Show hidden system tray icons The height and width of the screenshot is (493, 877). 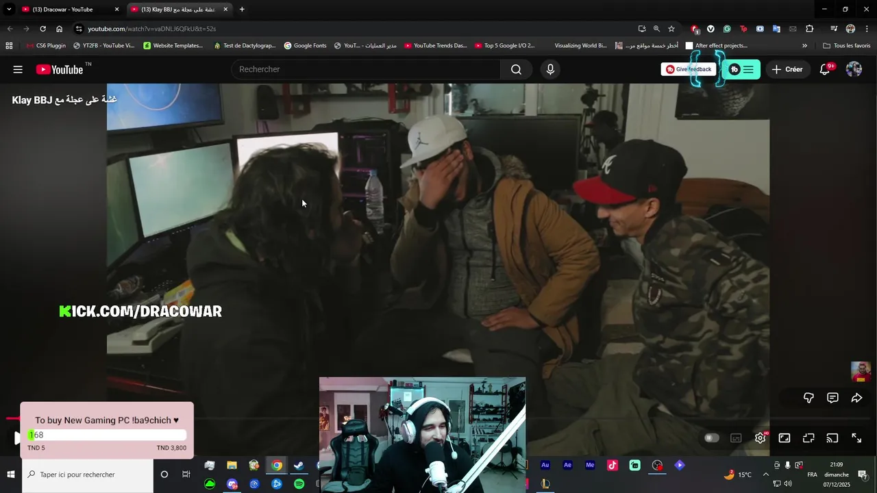(x=765, y=475)
